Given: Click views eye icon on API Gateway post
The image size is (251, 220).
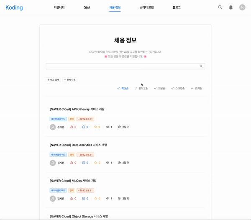Looking at the screenshot, I should 108,127.
